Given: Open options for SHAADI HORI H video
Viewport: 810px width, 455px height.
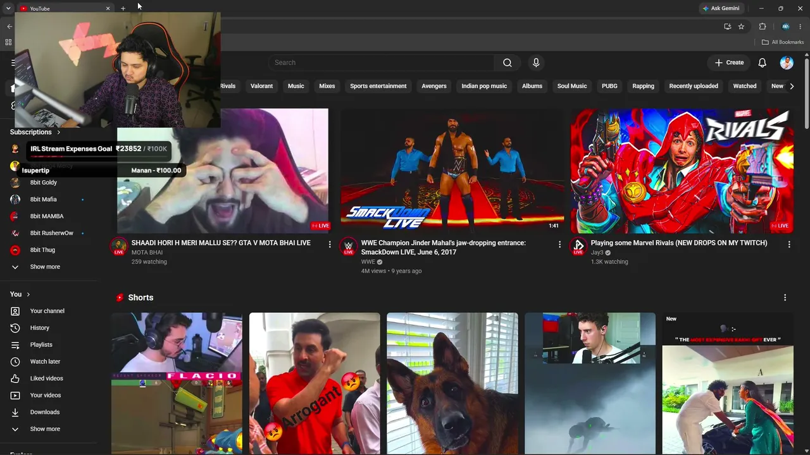Looking at the screenshot, I should coord(330,245).
